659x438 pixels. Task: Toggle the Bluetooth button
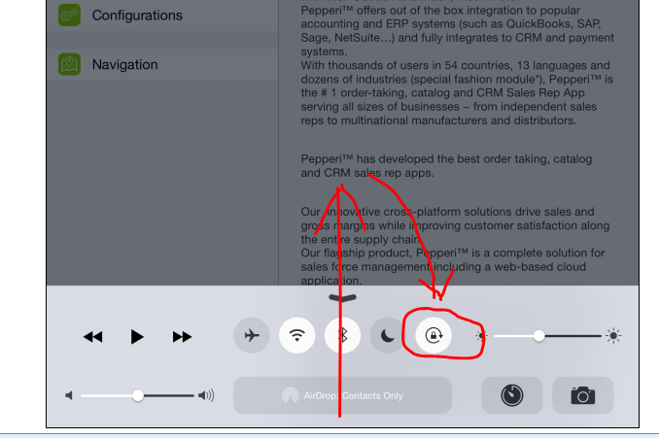[342, 335]
